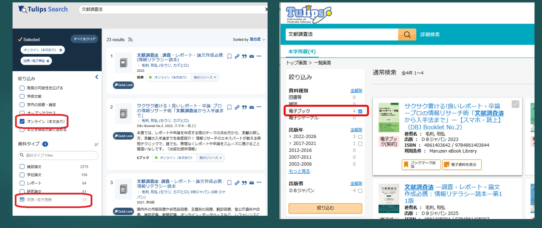Bookmark result 2 サクサク書ける in Tulips Search
The image size is (542, 228).
coord(229,107)
